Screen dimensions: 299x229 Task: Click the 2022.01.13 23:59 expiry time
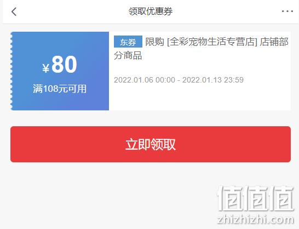pos(213,80)
